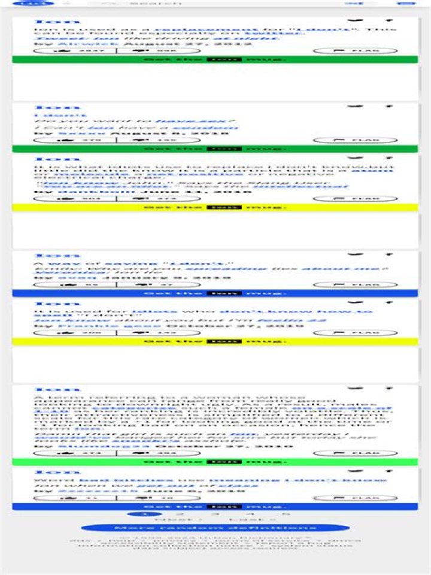The height and width of the screenshot is (575, 431).
Task: Dislike the January 5, 2019 definition
Action: pyautogui.click(x=159, y=285)
